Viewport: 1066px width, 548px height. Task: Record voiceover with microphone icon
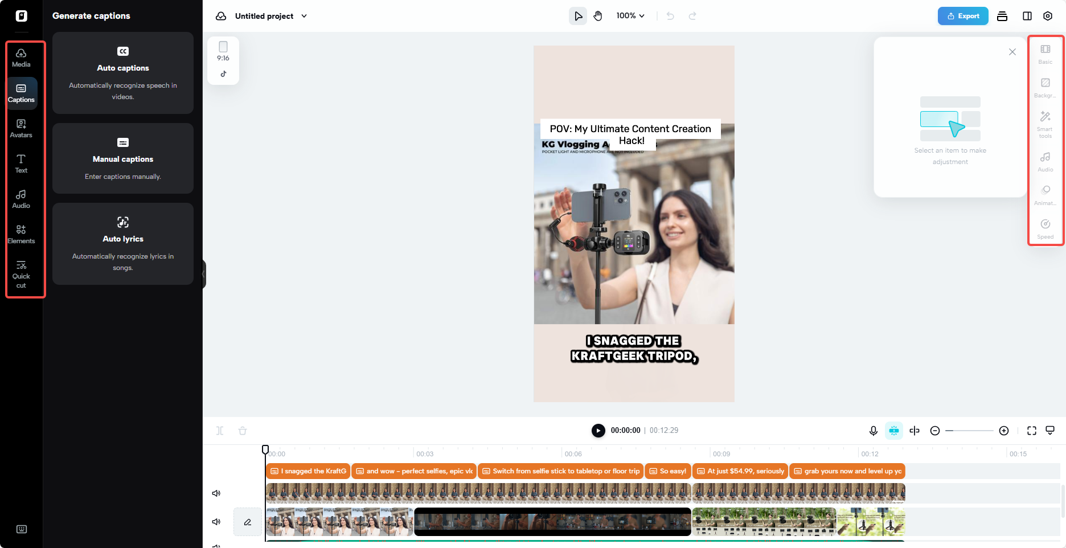click(x=874, y=431)
